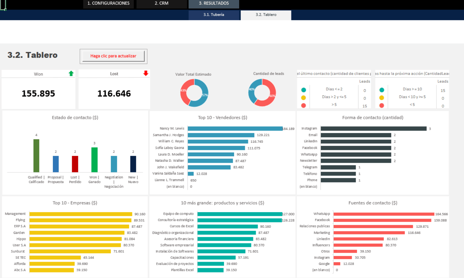Click the ERP S.A company label

20,226
